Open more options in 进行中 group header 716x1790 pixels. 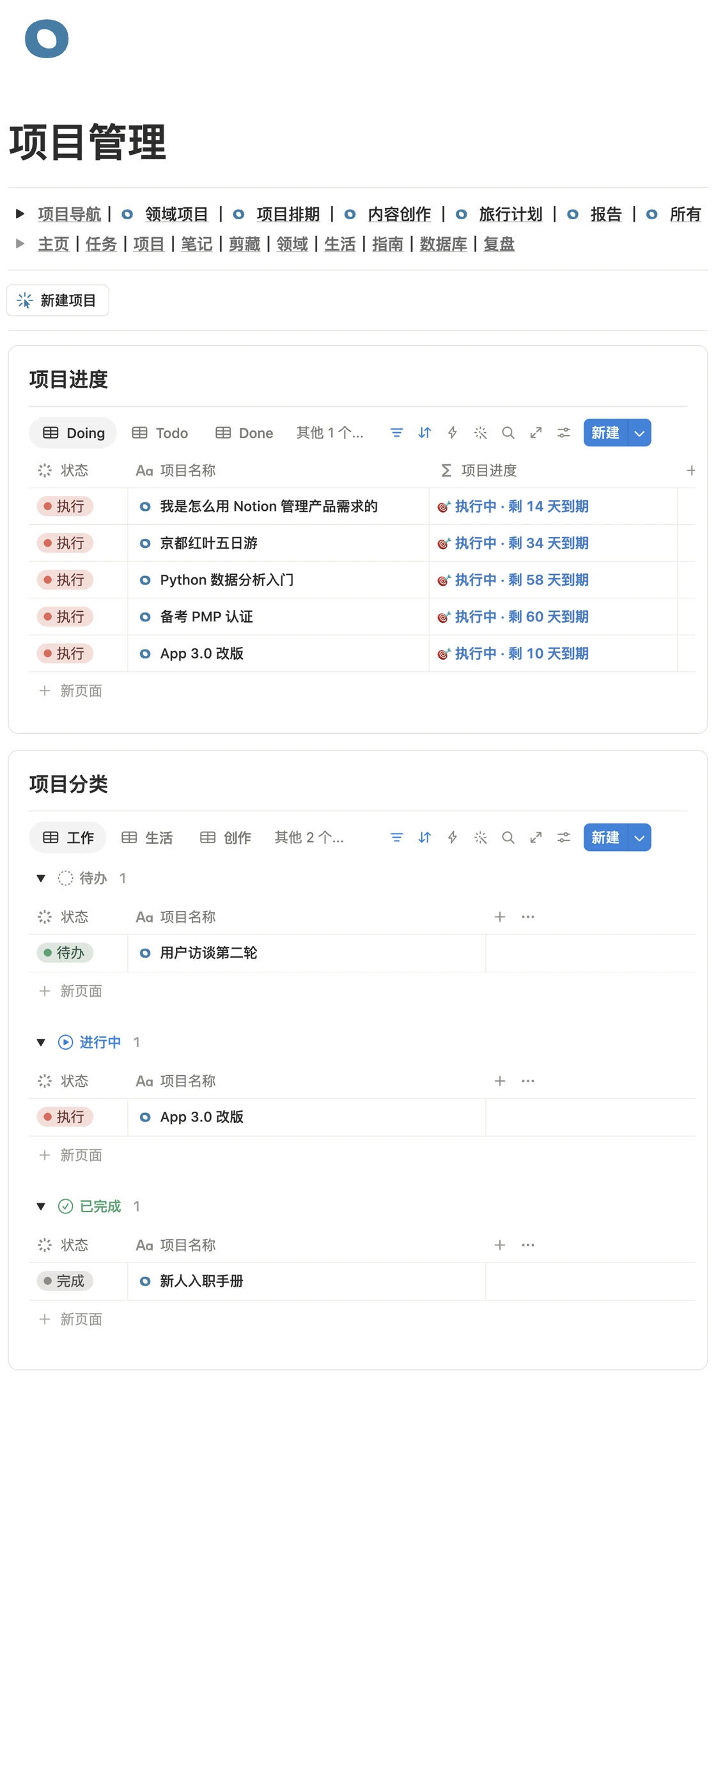click(528, 1081)
